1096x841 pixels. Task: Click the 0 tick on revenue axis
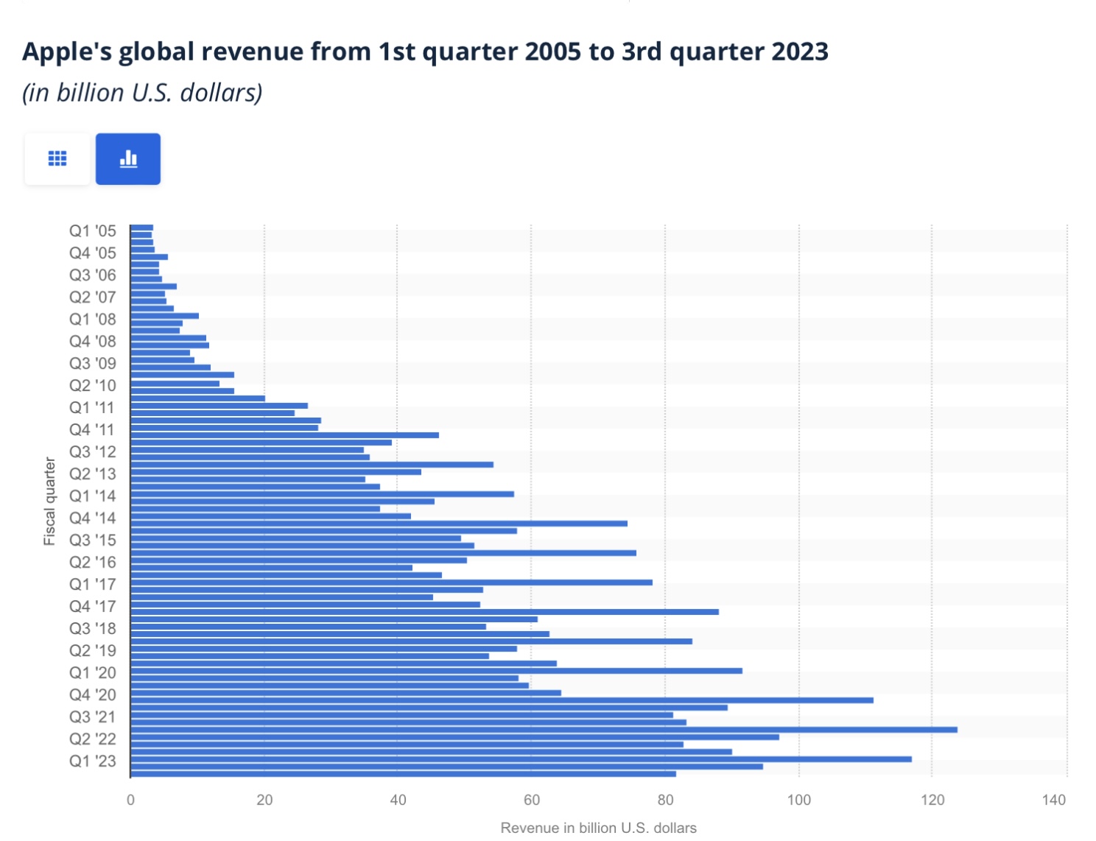tap(130, 800)
